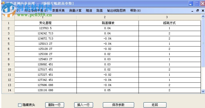The image size is (205, 108).
Task: Click the 删除一行 button
Action: (55, 105)
